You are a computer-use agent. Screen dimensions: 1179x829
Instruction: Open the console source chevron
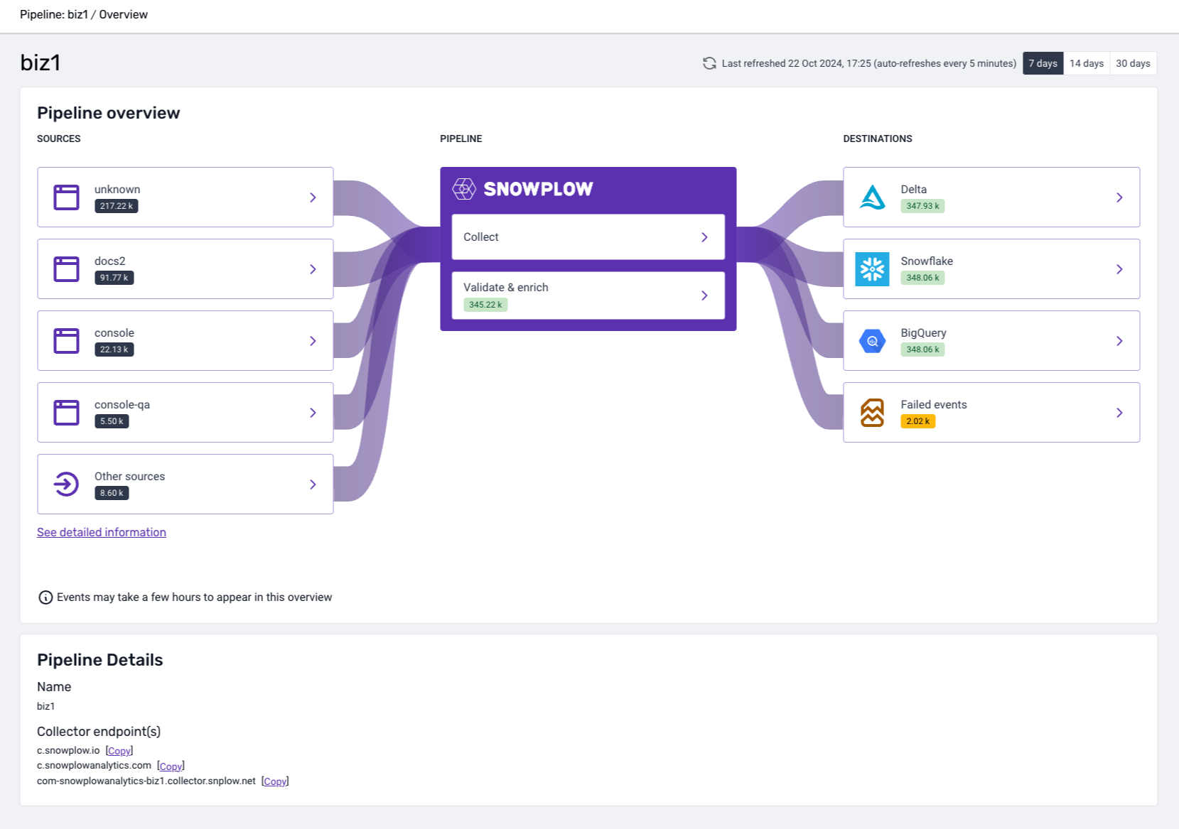pyautogui.click(x=313, y=341)
